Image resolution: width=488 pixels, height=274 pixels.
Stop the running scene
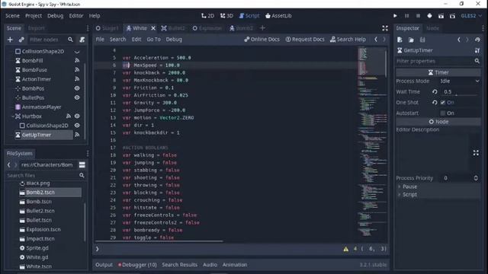[418, 16]
